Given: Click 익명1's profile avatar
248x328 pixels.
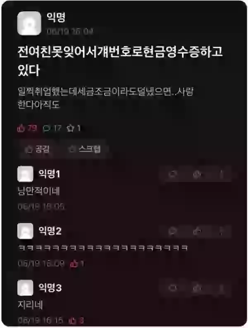Looking at the screenshot, I should point(25,174).
